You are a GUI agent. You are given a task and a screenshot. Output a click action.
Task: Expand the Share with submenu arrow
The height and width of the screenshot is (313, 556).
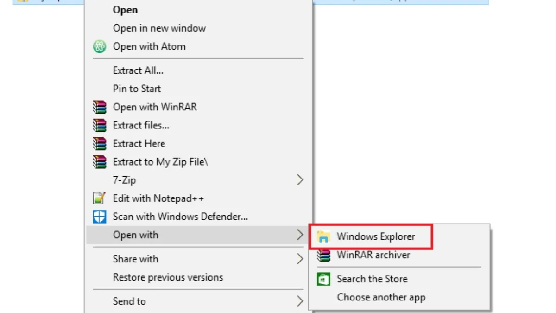pyautogui.click(x=300, y=259)
